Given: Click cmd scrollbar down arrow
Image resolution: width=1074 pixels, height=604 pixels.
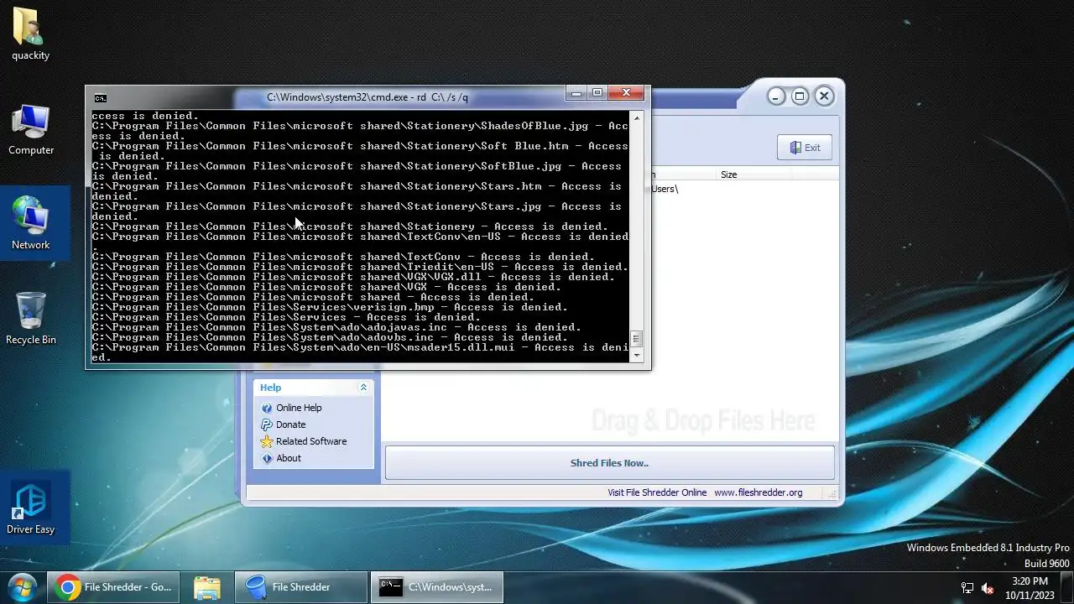Looking at the screenshot, I should tap(637, 356).
